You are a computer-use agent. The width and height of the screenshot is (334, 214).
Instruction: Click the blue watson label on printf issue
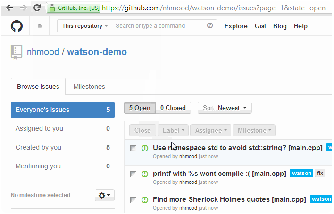pos(301,174)
